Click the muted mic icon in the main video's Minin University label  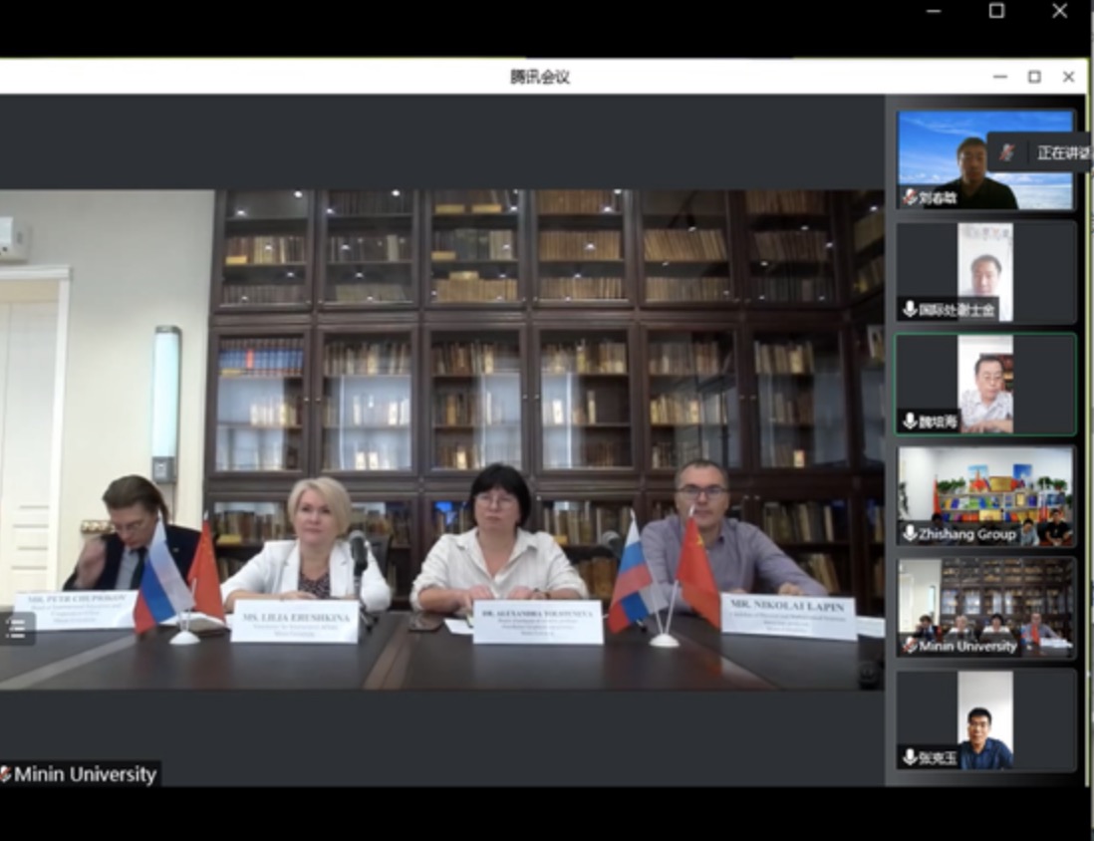(x=6, y=774)
